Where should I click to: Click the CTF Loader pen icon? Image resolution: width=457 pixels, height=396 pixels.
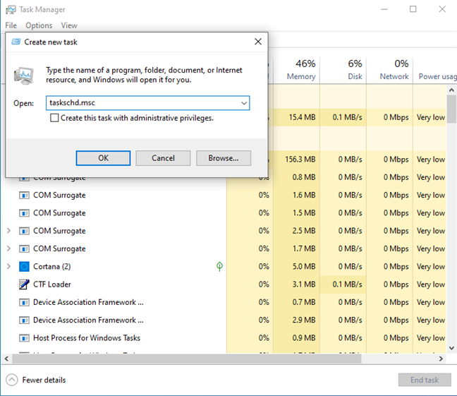(24, 284)
